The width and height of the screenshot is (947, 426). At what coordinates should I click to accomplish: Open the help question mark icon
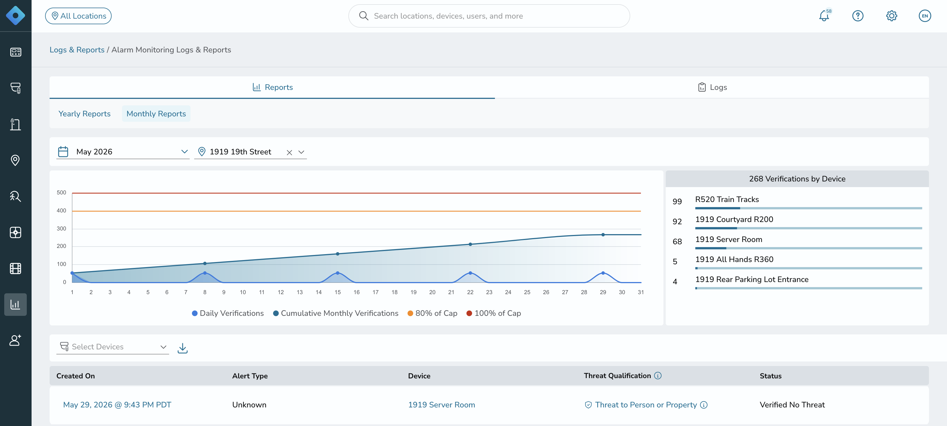858,16
